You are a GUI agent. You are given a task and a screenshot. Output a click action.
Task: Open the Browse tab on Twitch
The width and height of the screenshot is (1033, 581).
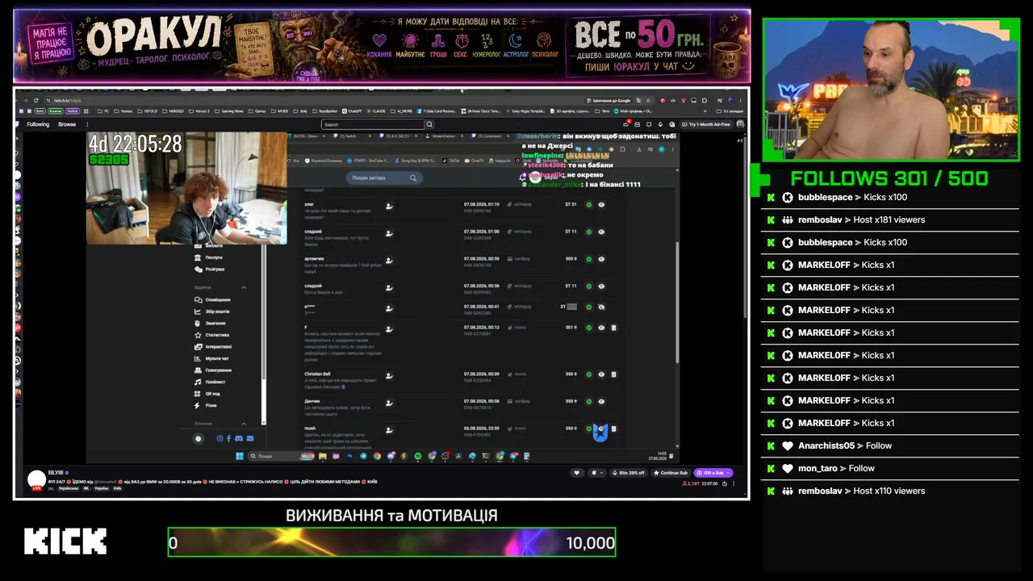pyautogui.click(x=67, y=124)
